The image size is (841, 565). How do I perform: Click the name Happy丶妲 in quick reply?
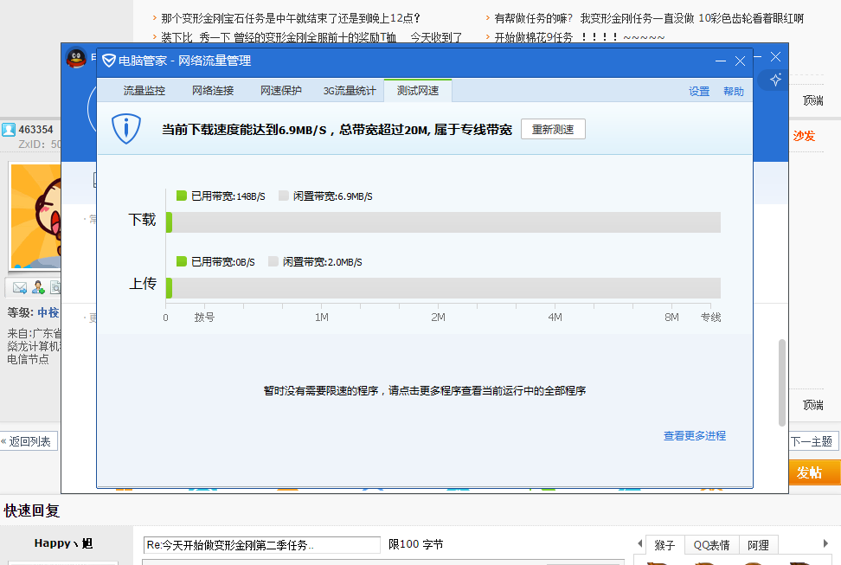[x=63, y=543]
